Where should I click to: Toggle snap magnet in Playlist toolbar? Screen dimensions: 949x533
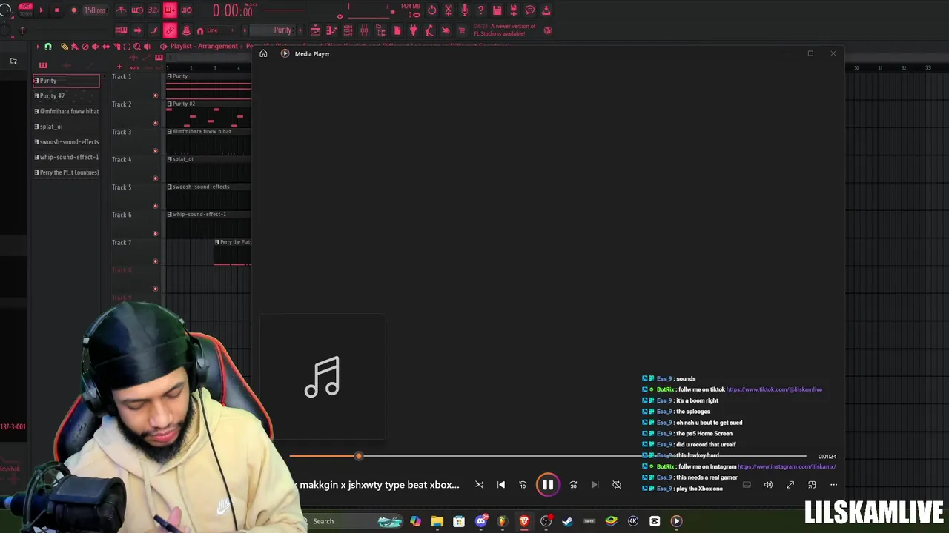tap(48, 46)
